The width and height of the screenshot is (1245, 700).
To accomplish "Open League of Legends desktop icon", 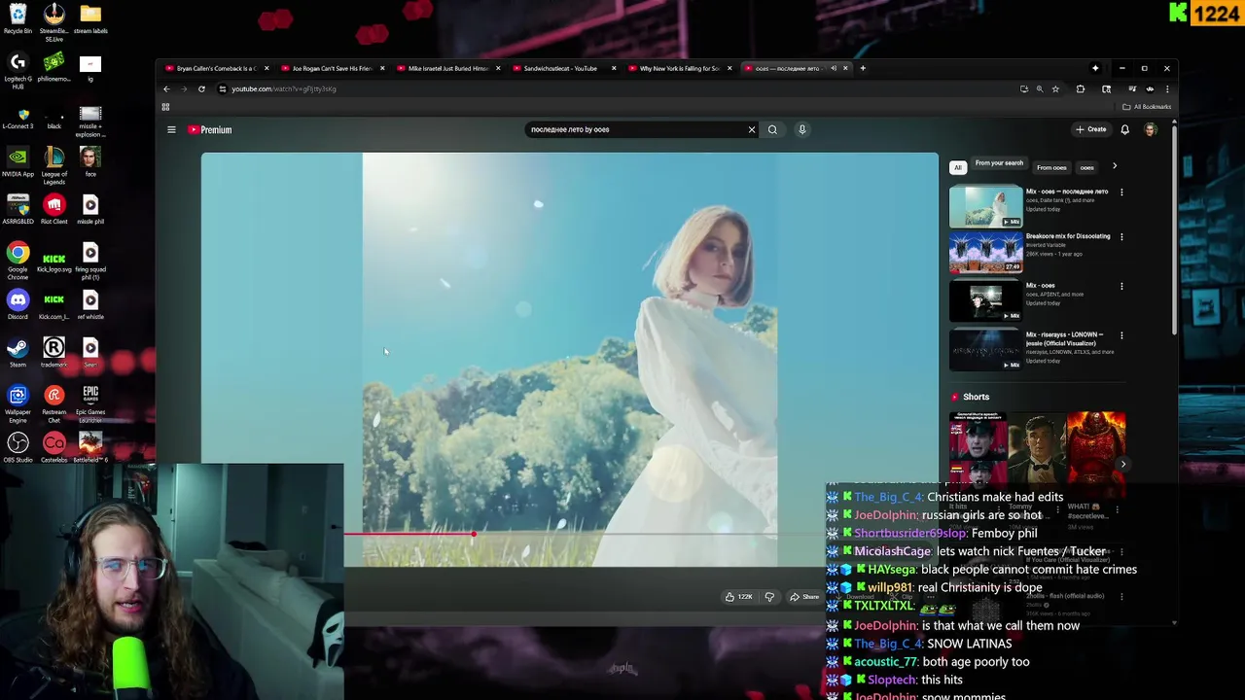I will pos(53,165).
